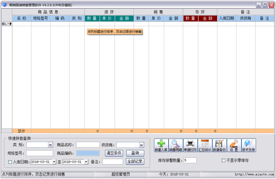The height and width of the screenshot is (179, 276).
Task: Sort by the blue 销售 单价 column header
Action: tap(156, 18)
